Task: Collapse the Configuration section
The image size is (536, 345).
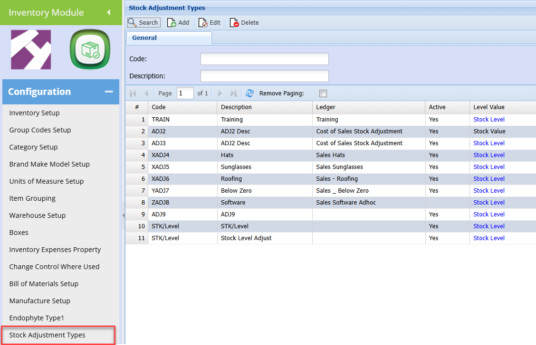Action: coord(109,92)
